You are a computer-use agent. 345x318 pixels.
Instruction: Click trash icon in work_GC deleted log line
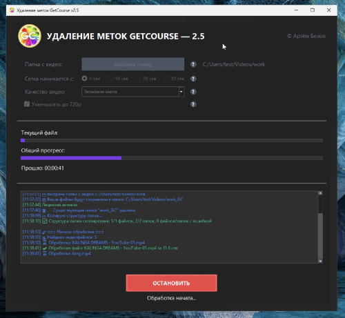[x=44, y=210]
